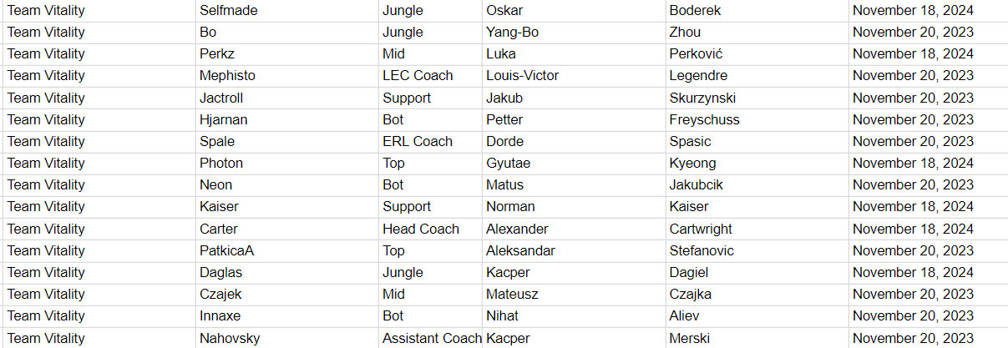Click the Jactroll player cell

point(286,98)
